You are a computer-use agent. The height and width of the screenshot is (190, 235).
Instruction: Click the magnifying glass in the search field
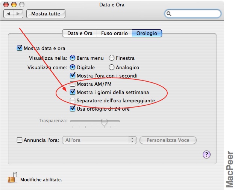click(x=169, y=14)
